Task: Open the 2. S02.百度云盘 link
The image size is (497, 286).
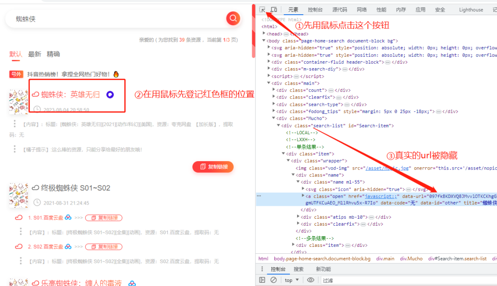Action: click(45, 247)
